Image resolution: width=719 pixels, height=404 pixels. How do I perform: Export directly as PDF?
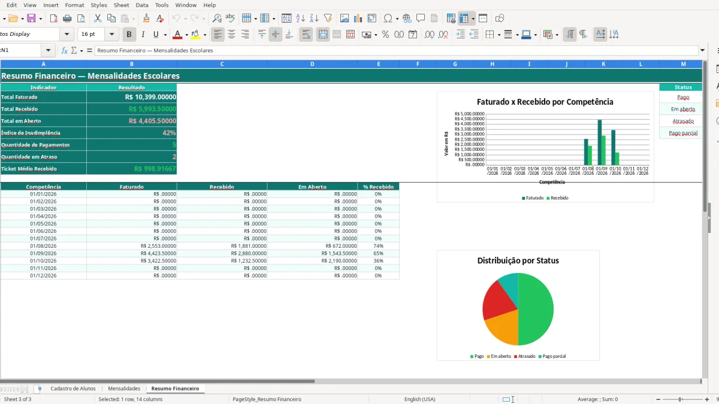click(x=54, y=19)
